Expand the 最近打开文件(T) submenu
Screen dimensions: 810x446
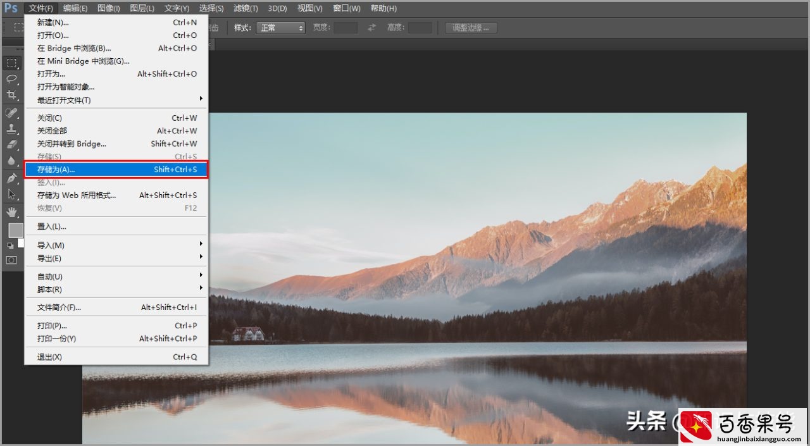[x=116, y=100]
